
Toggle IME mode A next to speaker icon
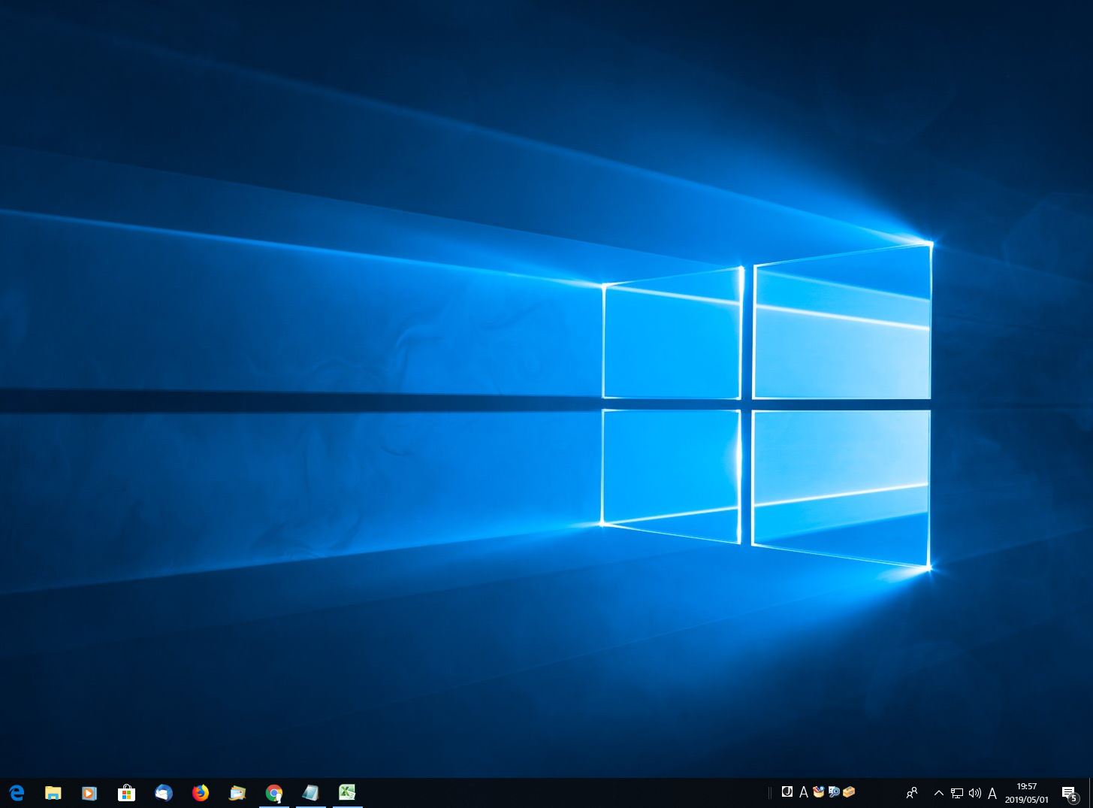click(x=992, y=793)
